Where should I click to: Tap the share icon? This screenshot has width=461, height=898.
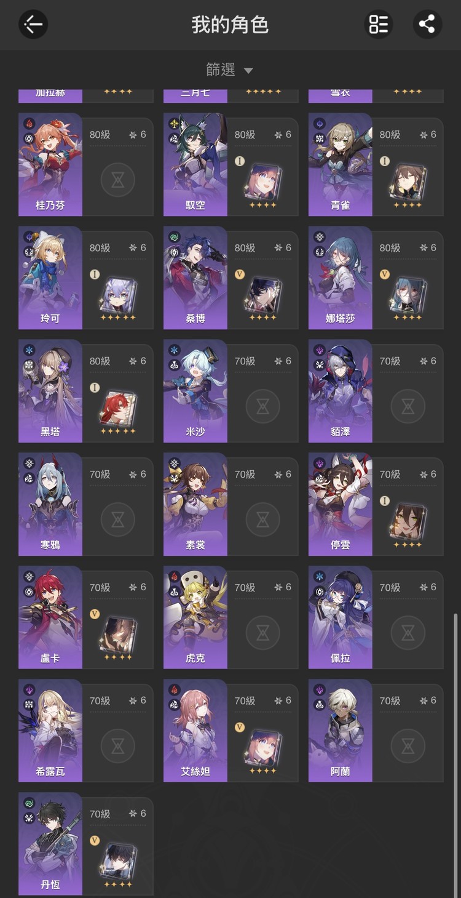click(427, 25)
